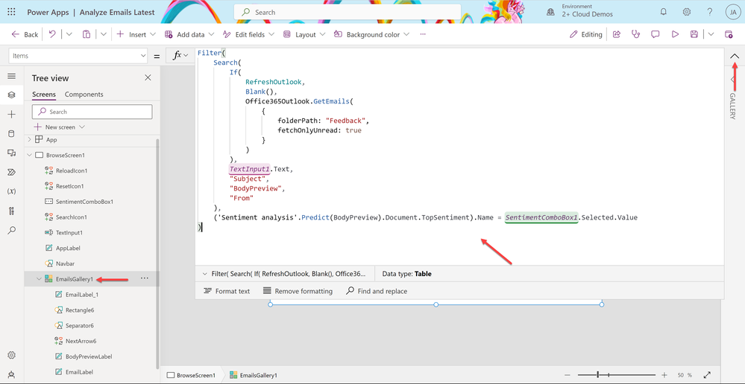The image size is (745, 384).
Task: Open the Media icon in left rail
Action: pyautogui.click(x=12, y=153)
